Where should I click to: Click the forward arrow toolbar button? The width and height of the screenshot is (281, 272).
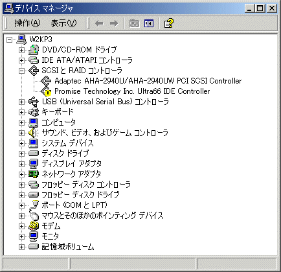click(x=114, y=23)
